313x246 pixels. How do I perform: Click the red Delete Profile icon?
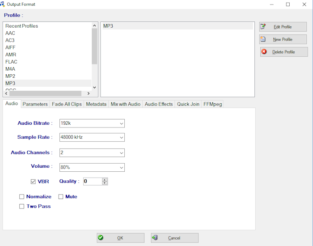[x=264, y=52]
